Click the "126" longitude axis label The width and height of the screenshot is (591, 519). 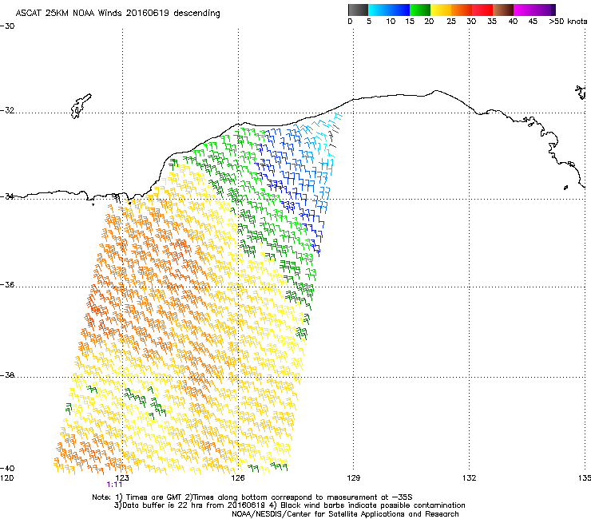tap(238, 478)
